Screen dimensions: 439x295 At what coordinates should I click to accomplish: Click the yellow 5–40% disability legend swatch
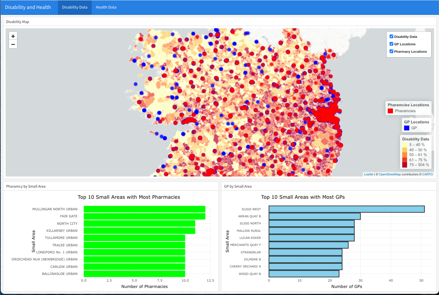404,145
